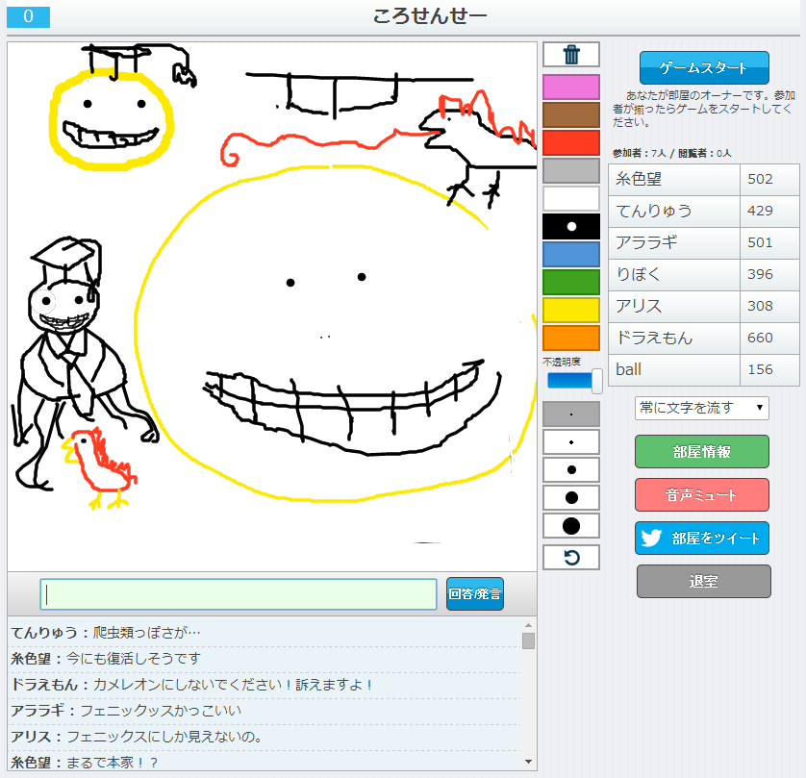Viewport: 806px width, 778px height.
Task: Click chat message まるで本家！？
Action: (x=113, y=763)
